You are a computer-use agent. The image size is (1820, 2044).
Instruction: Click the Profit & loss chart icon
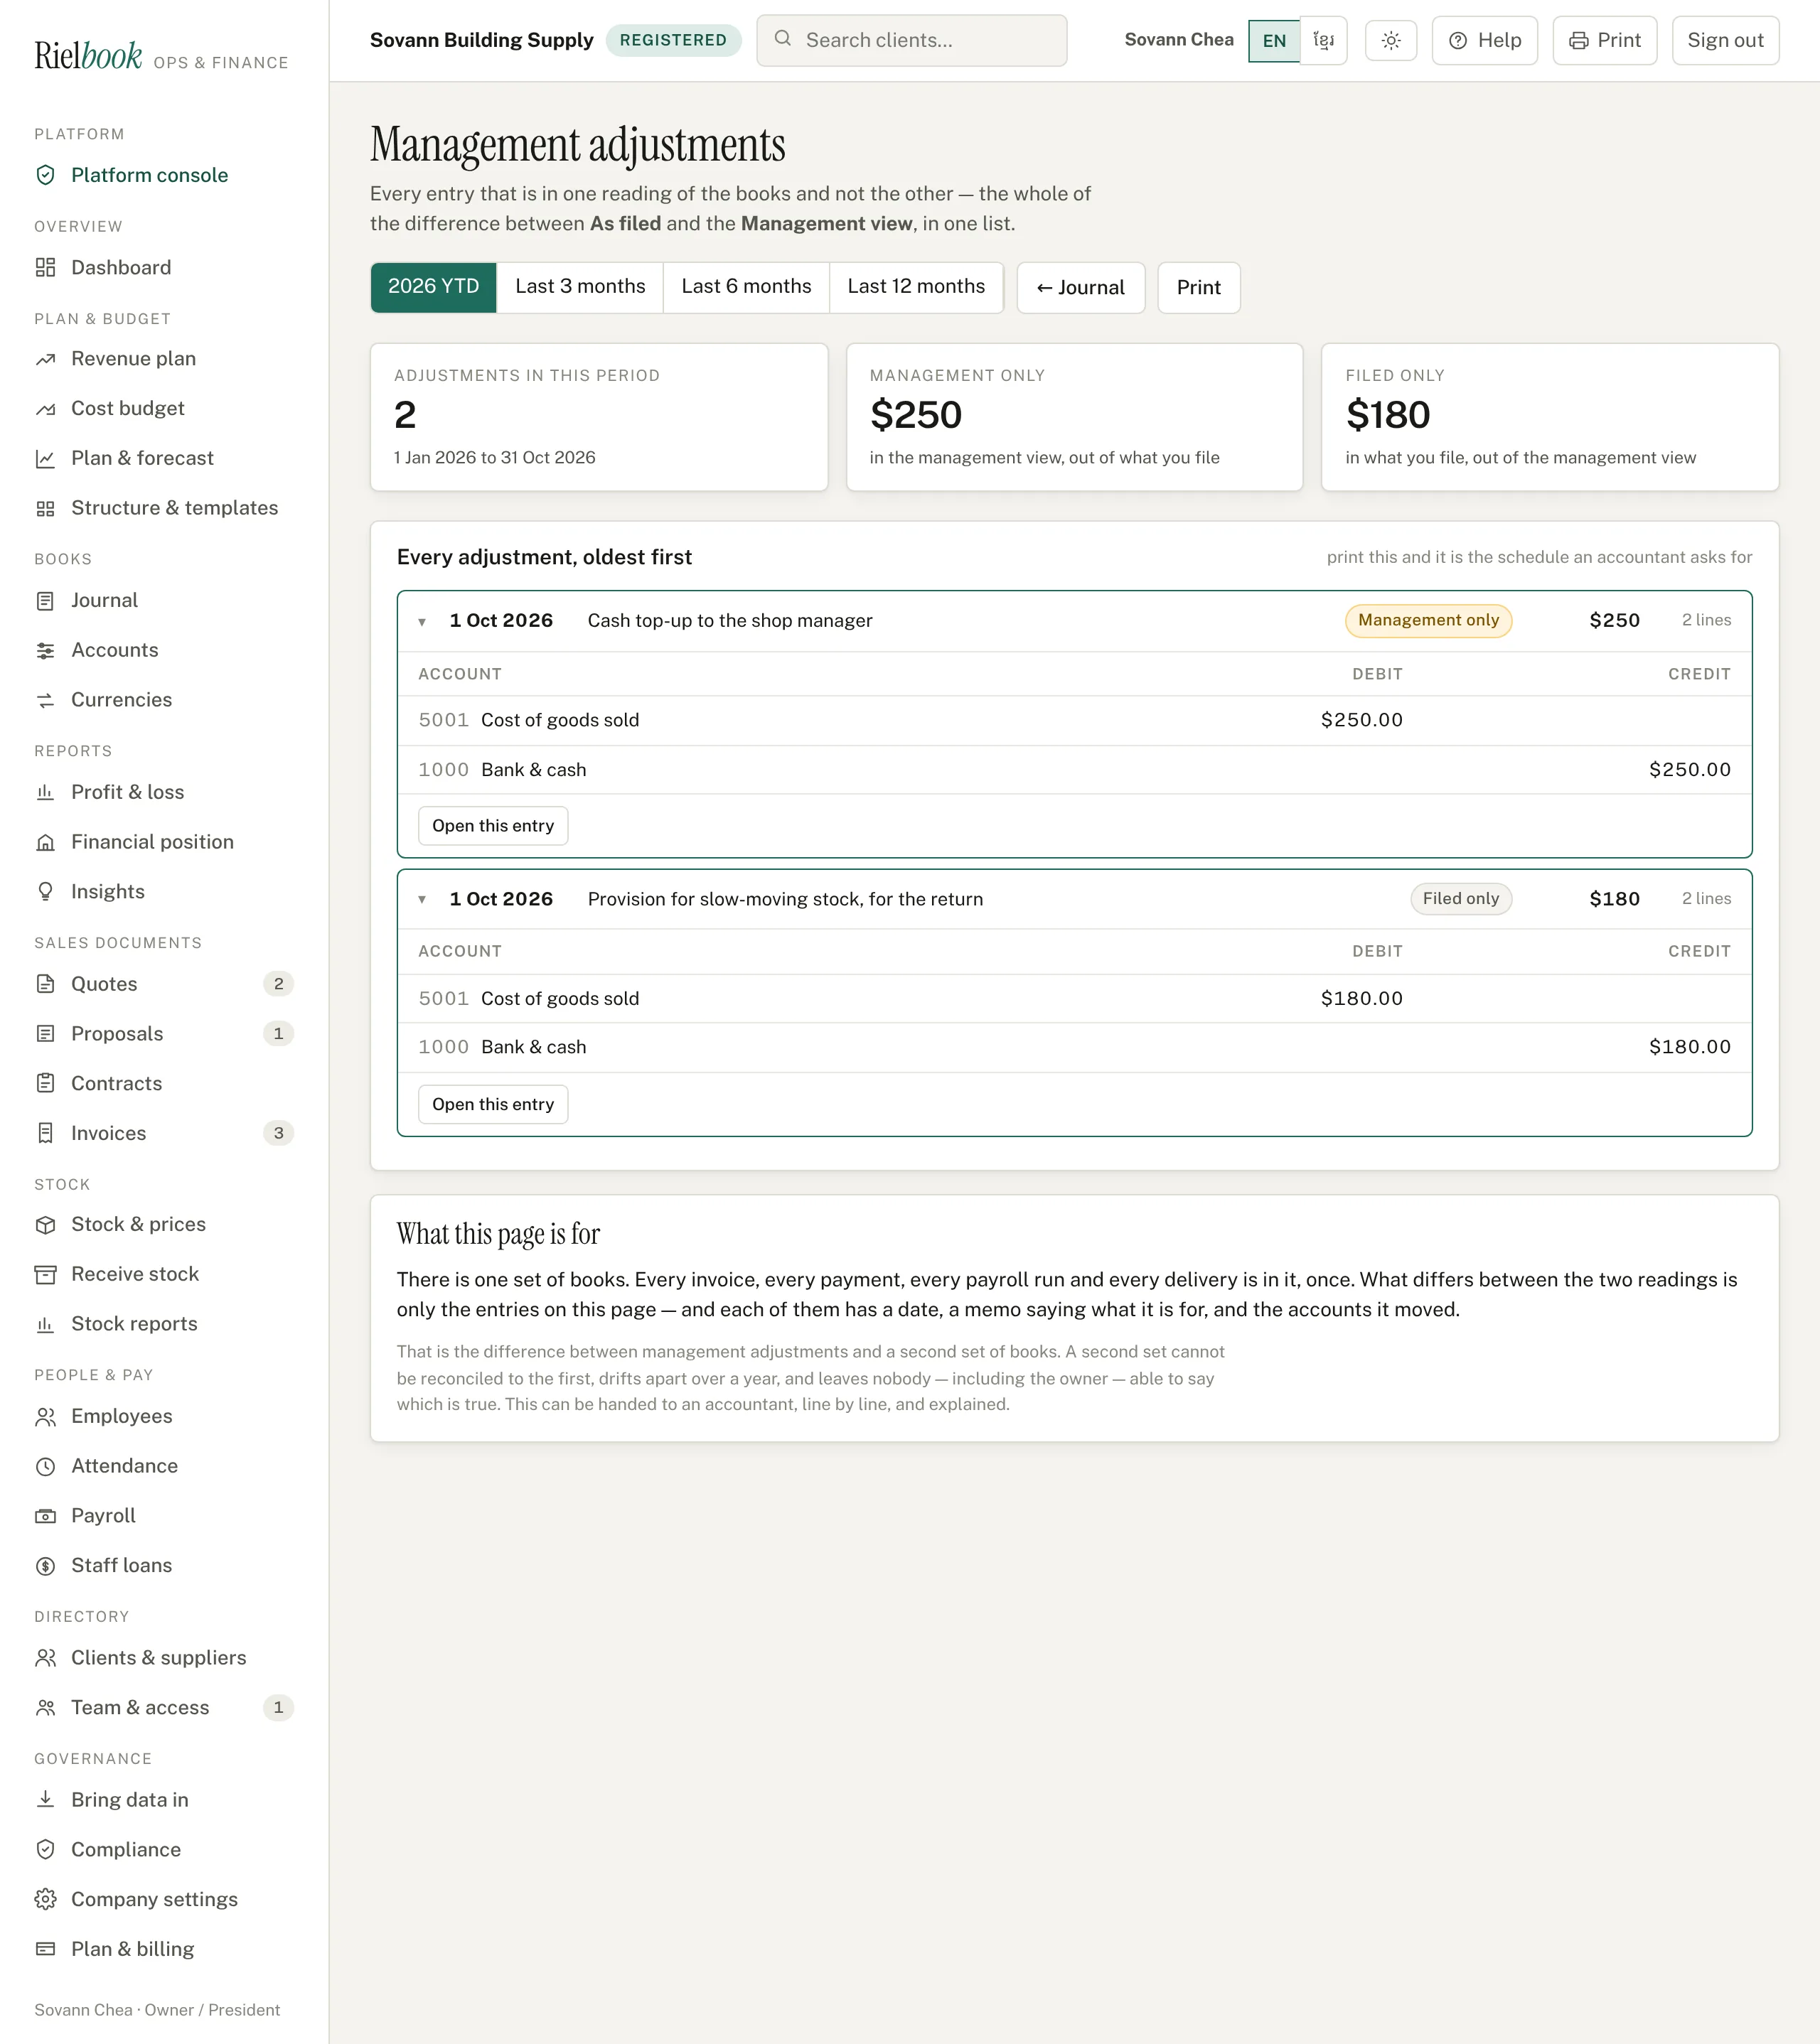[x=45, y=792]
